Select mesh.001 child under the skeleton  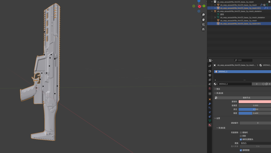(x=240, y=24)
